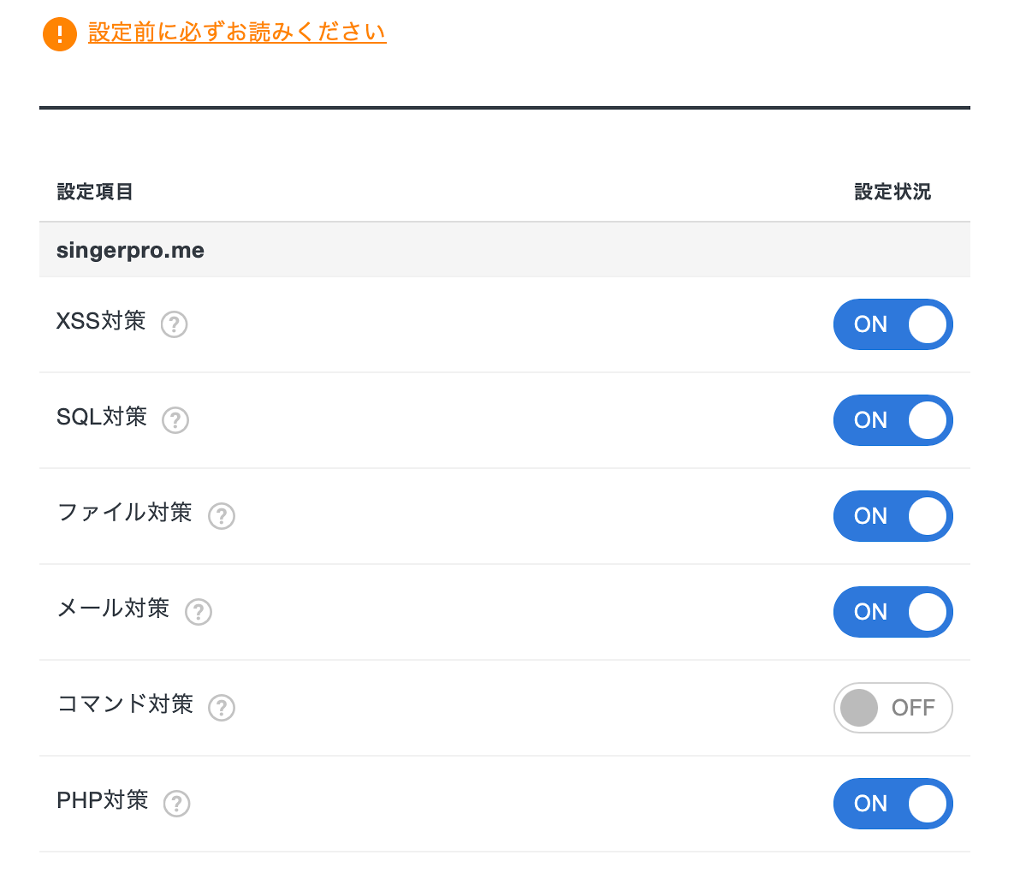Click the 設定項目 column header
Viewport: 1020px width, 873px height.
click(95, 192)
